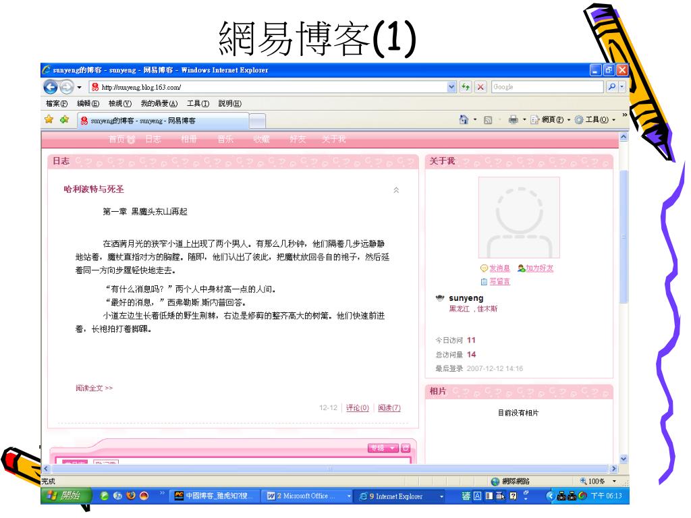Go back with the browser Back arrow
Screen dimensions: 691x518
[51, 87]
